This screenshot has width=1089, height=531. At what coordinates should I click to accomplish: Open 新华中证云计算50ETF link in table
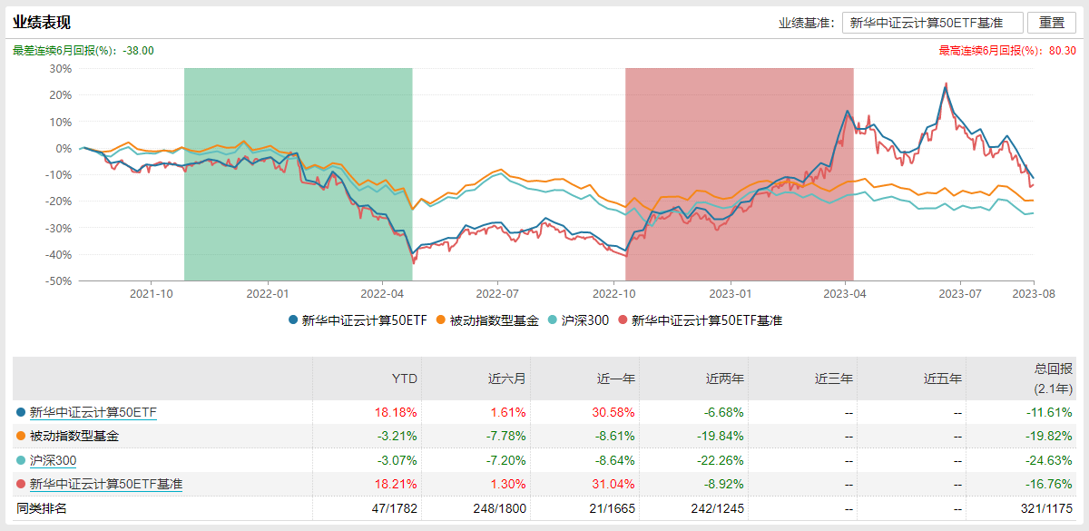pos(93,412)
